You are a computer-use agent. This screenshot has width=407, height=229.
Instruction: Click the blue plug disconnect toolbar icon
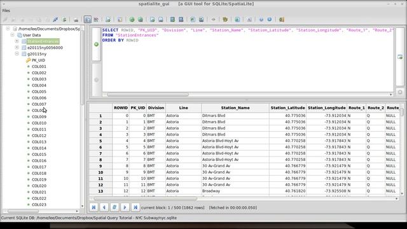tap(55, 20)
